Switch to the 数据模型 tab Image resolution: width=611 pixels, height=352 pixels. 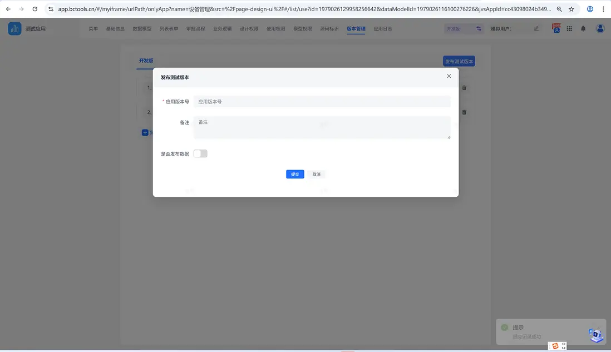(x=142, y=28)
